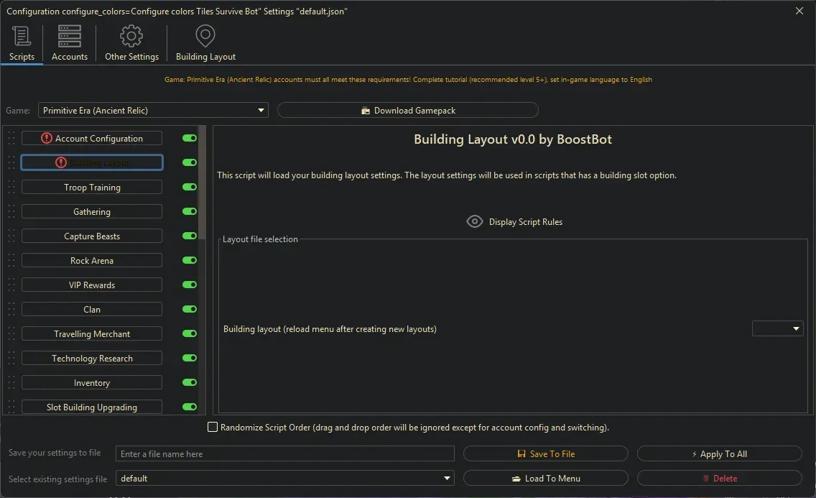Click the warning icon on Account Configuration
Image resolution: width=816 pixels, height=498 pixels.
tap(45, 137)
